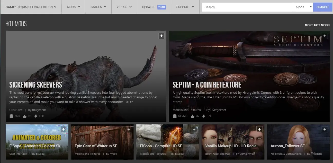The height and width of the screenshot is (163, 333).
Task: Open the Septim - A Coin Retexture title
Action: [x=207, y=85]
